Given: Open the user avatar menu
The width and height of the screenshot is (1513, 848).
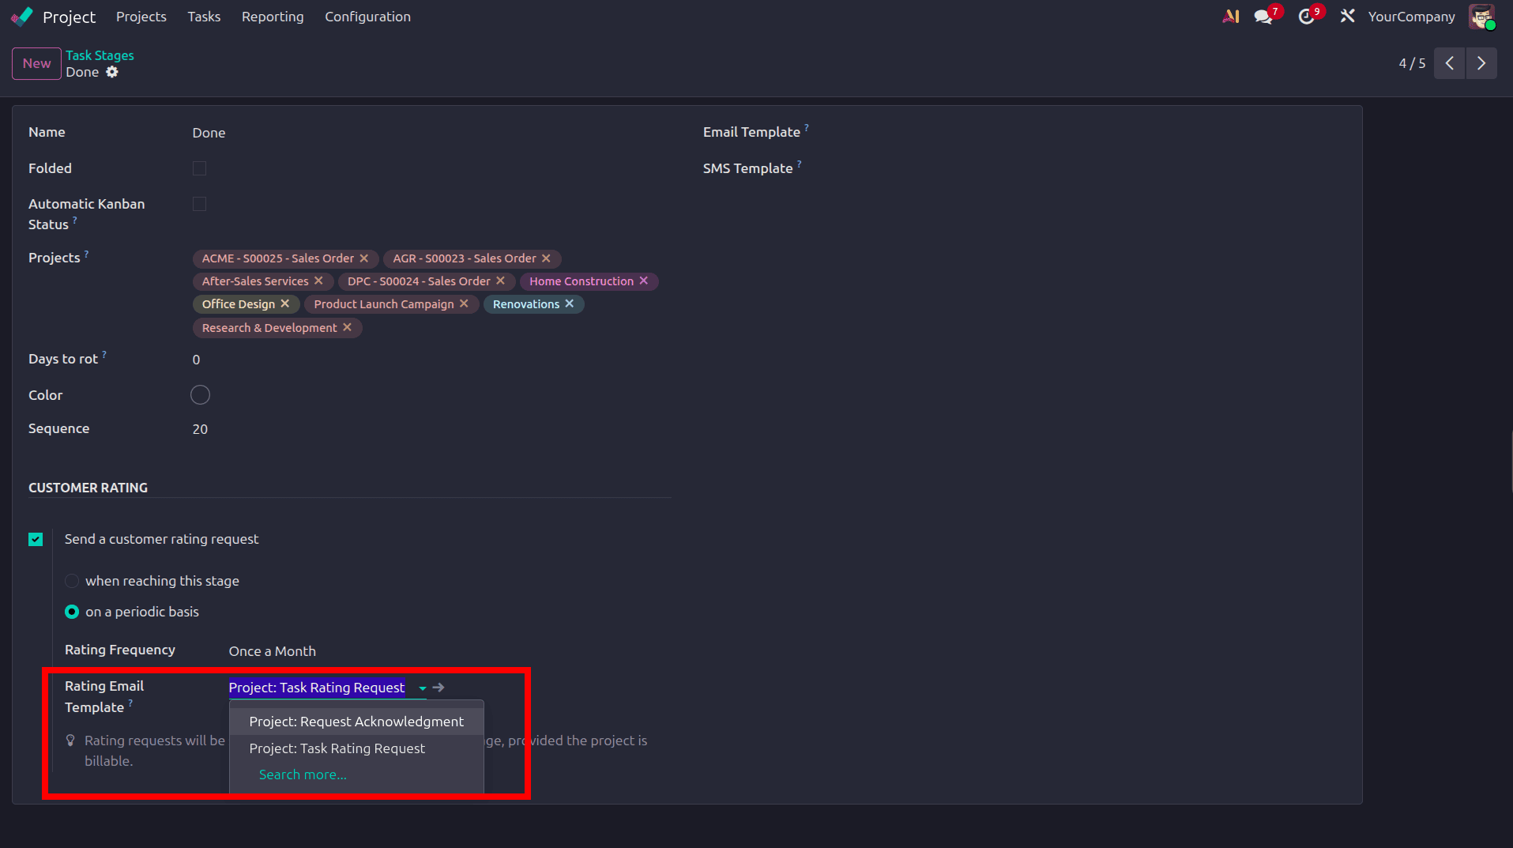Looking at the screenshot, I should tap(1481, 17).
